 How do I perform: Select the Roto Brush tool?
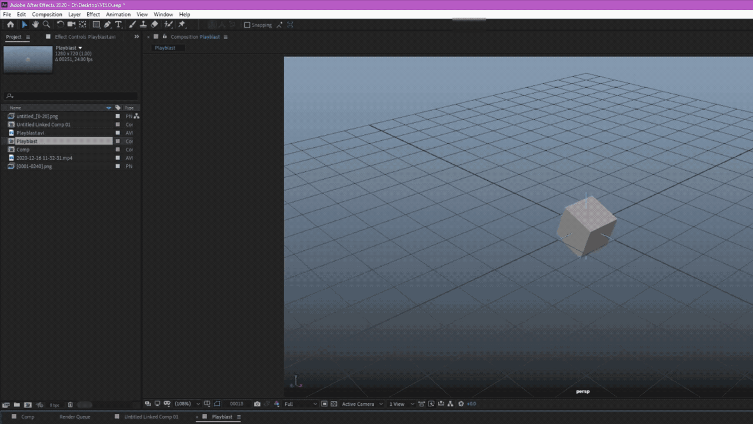point(168,24)
